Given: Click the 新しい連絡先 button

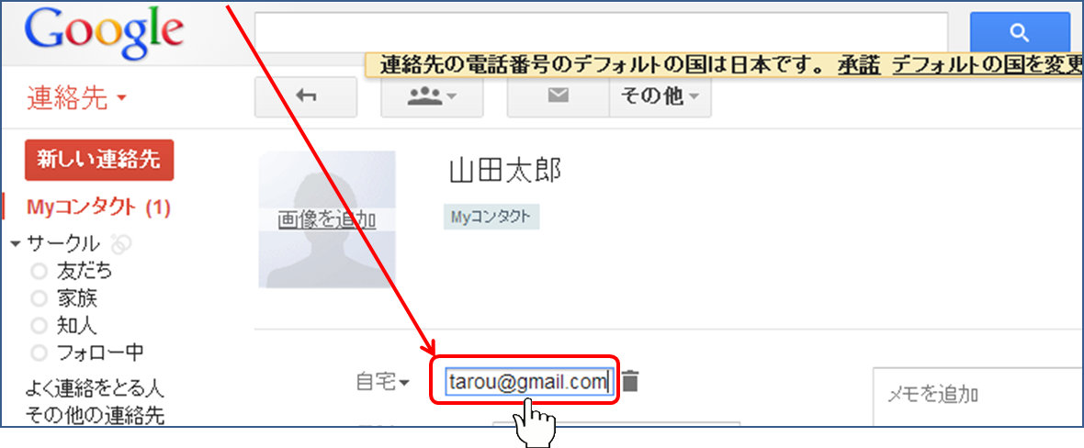Looking at the screenshot, I should point(98,160).
